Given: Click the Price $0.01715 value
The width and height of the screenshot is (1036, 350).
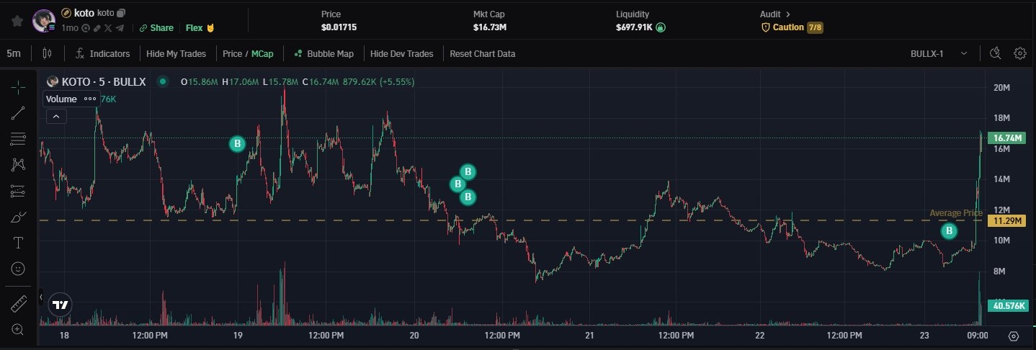Looking at the screenshot, I should [x=339, y=27].
